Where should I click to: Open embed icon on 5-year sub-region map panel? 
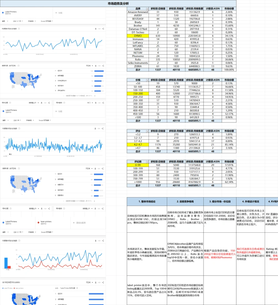pos(99,169)
